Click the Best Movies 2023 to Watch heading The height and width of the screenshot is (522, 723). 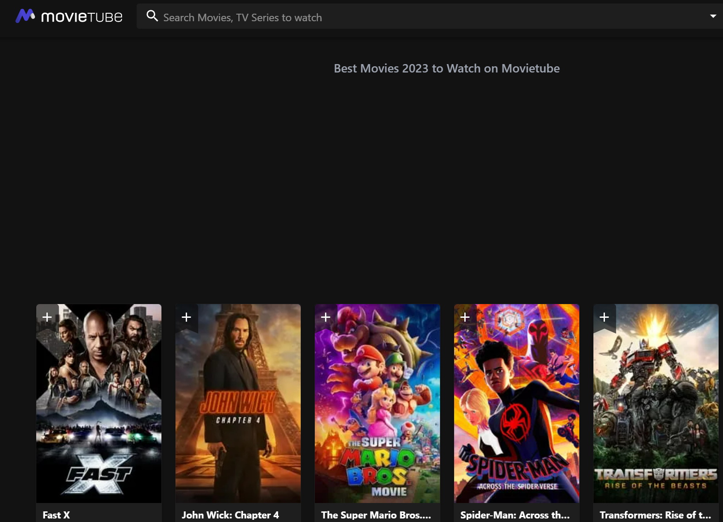pos(447,69)
